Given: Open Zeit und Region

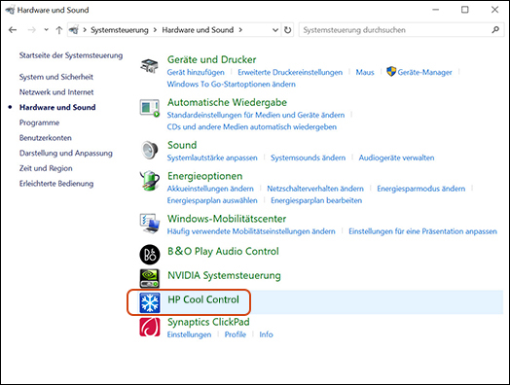Looking at the screenshot, I should click(x=46, y=168).
